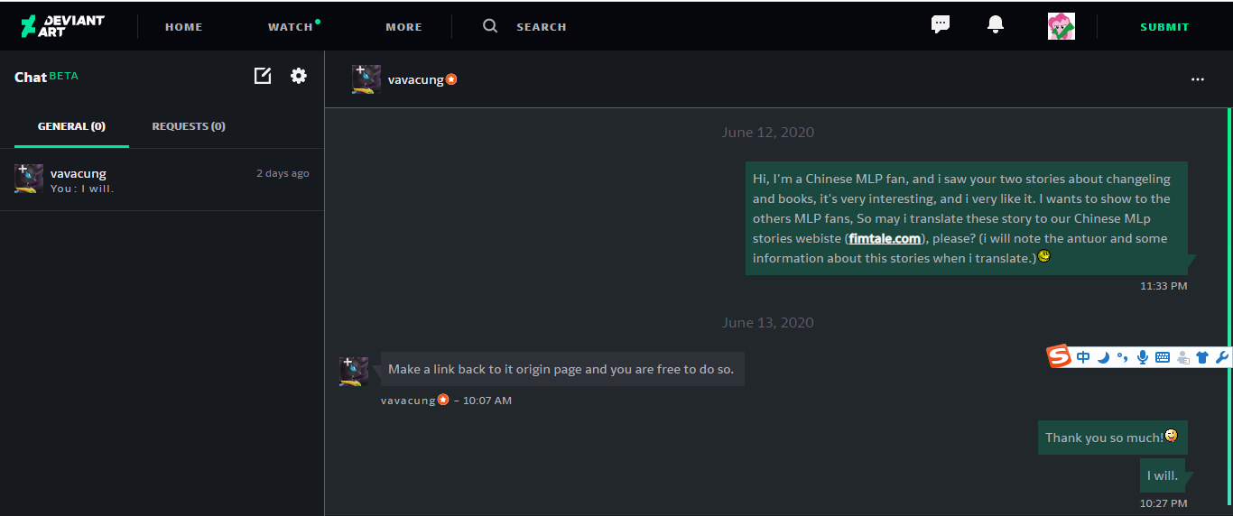Toggle full/half-width moon icon
The height and width of the screenshot is (516, 1233).
coord(1103,357)
